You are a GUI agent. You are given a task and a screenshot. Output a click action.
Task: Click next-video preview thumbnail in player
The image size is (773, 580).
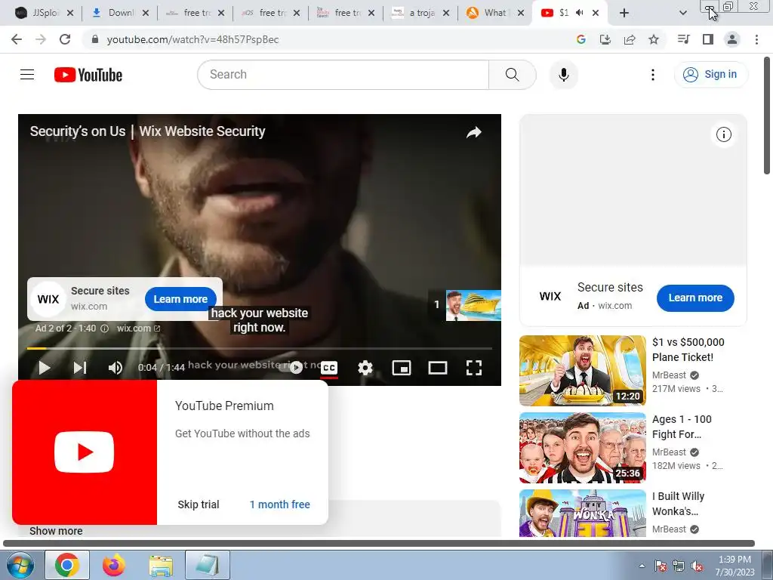[x=473, y=305]
